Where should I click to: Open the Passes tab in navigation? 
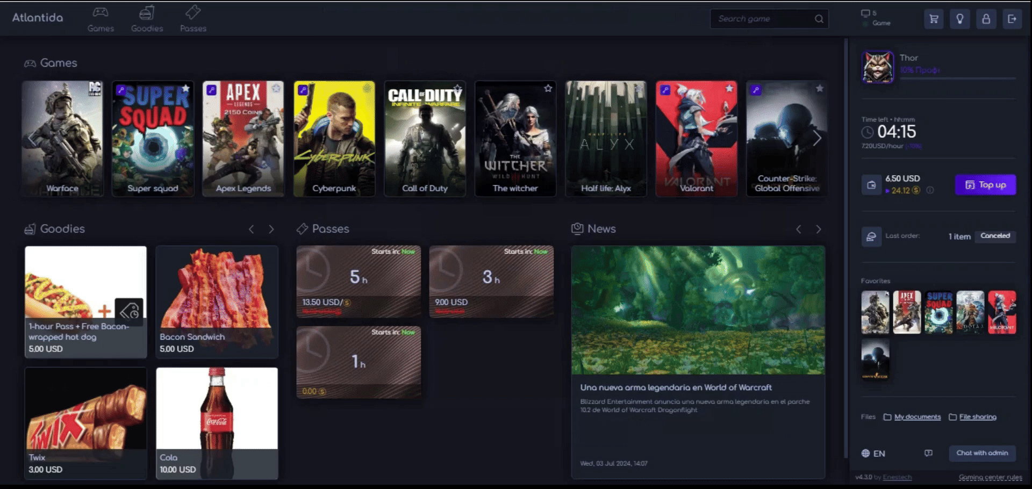193,19
